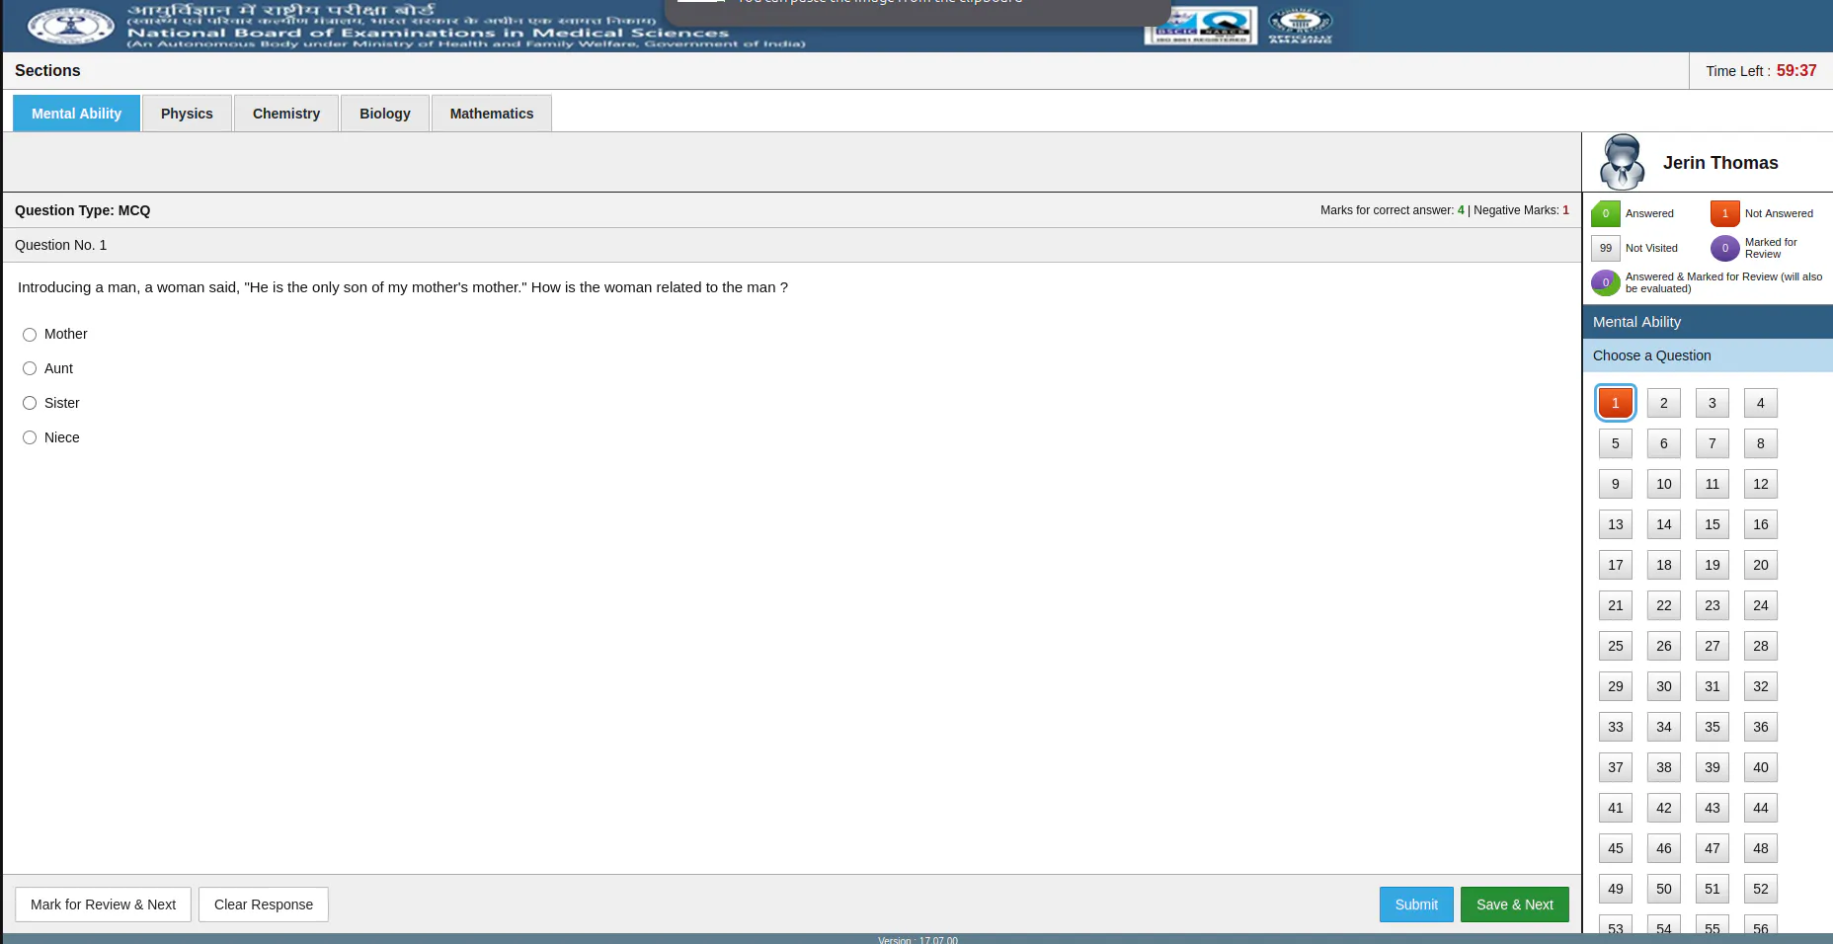Click the Time Left countdown value

click(x=1796, y=71)
